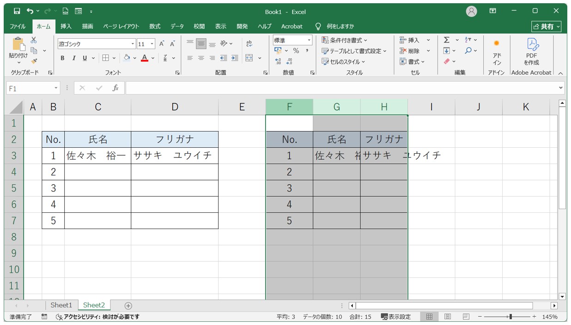Viewport: 571px width, 325px height.
Task: Adjust the zoom slider handle
Action: click(510, 317)
